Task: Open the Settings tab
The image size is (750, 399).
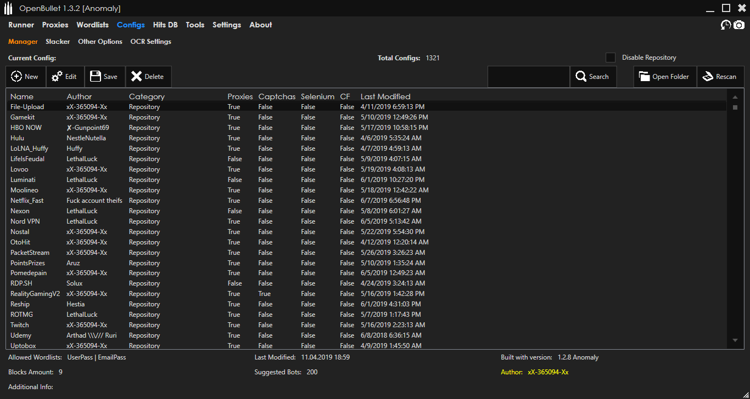Action: (x=227, y=25)
